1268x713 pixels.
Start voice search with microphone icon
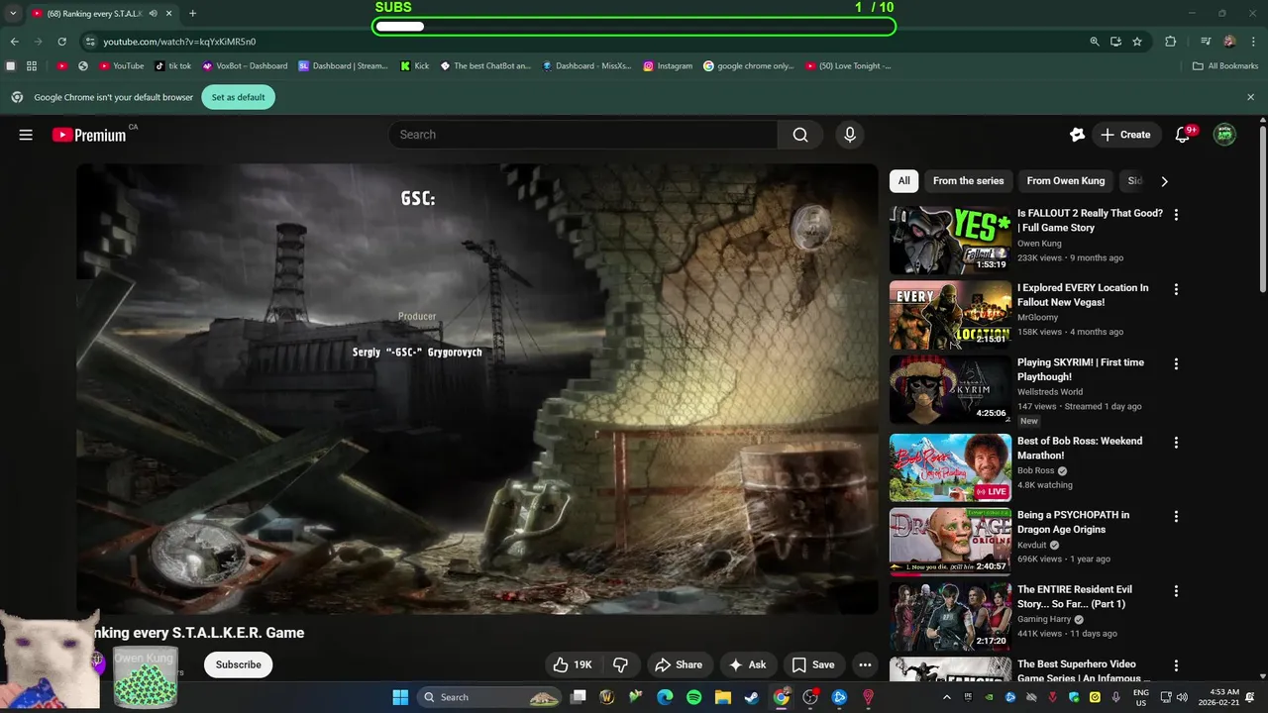click(849, 135)
